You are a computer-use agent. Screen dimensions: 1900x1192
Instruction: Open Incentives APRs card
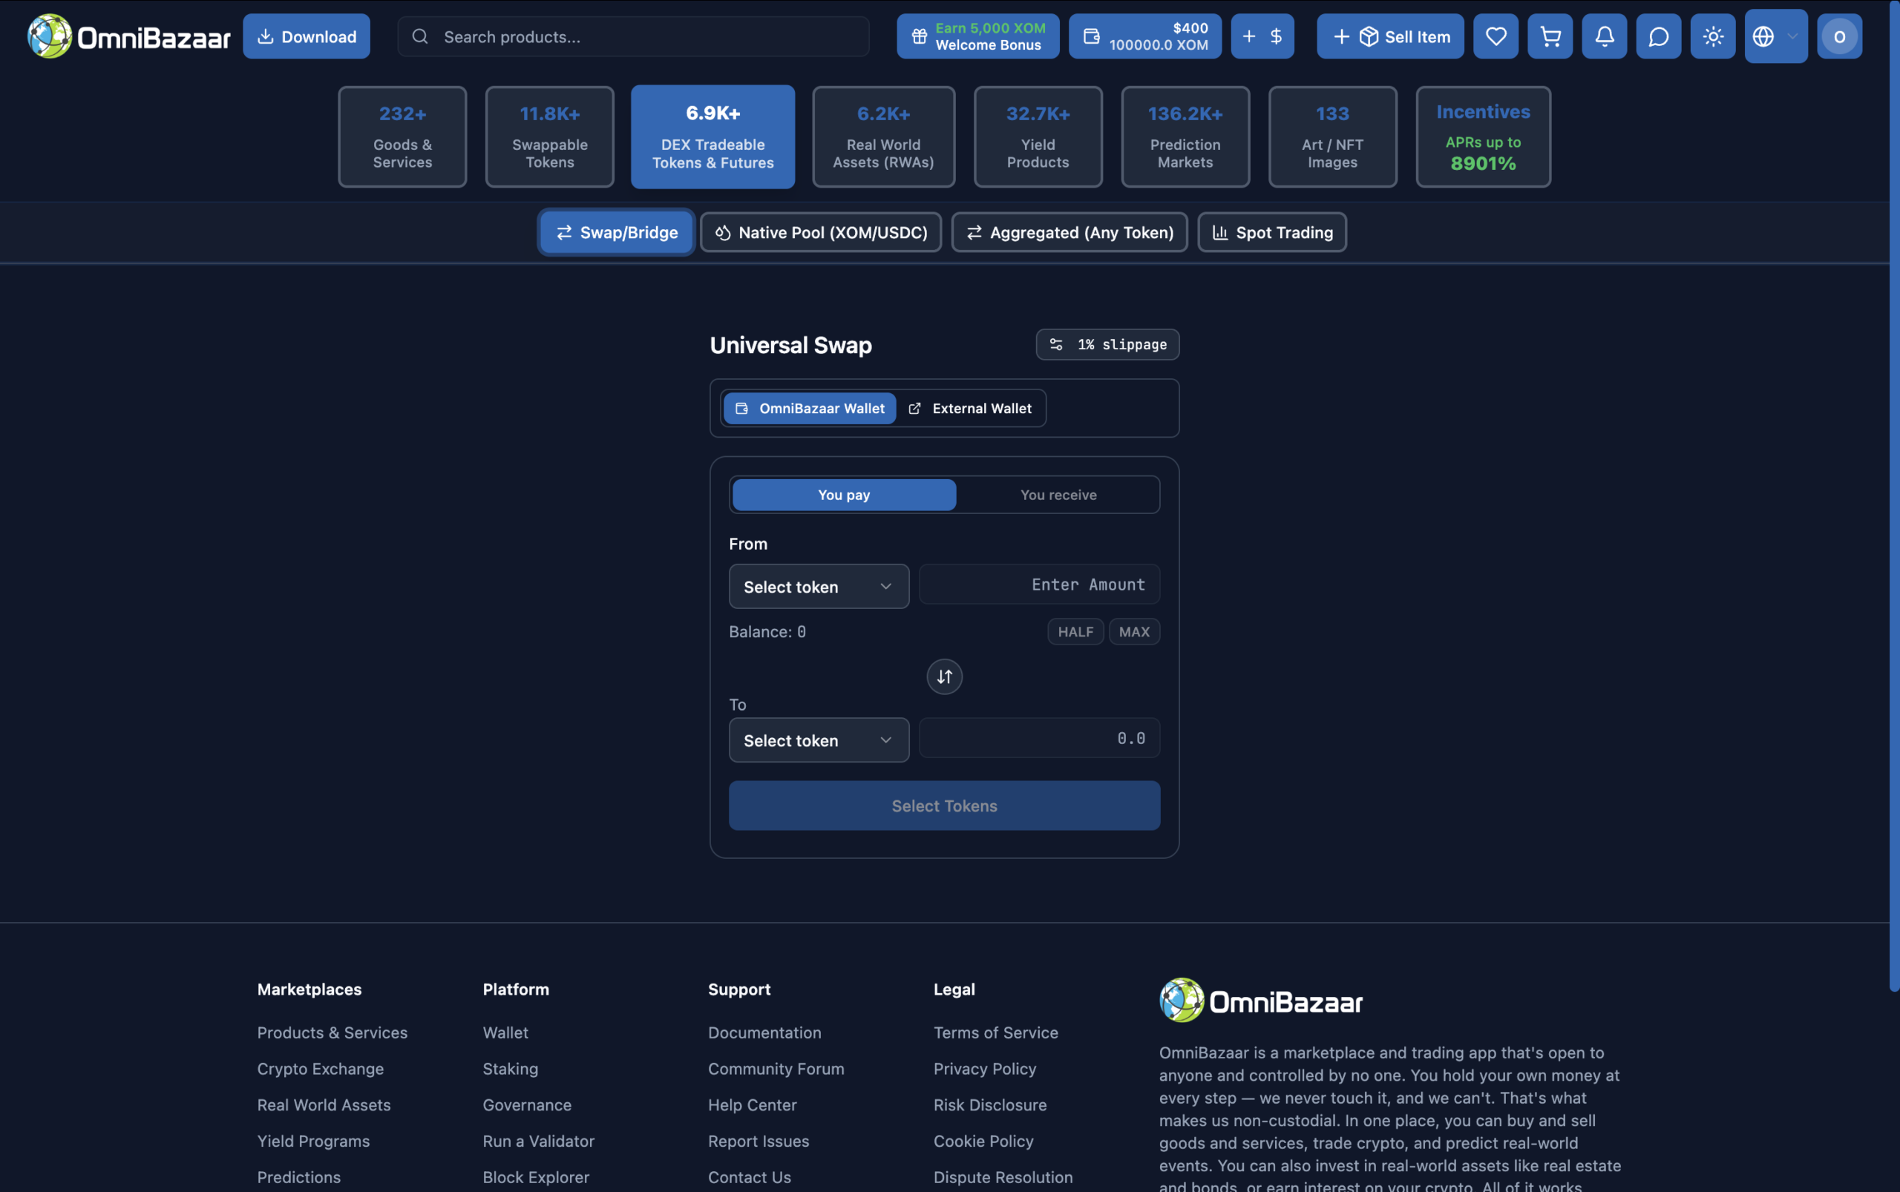point(1484,136)
